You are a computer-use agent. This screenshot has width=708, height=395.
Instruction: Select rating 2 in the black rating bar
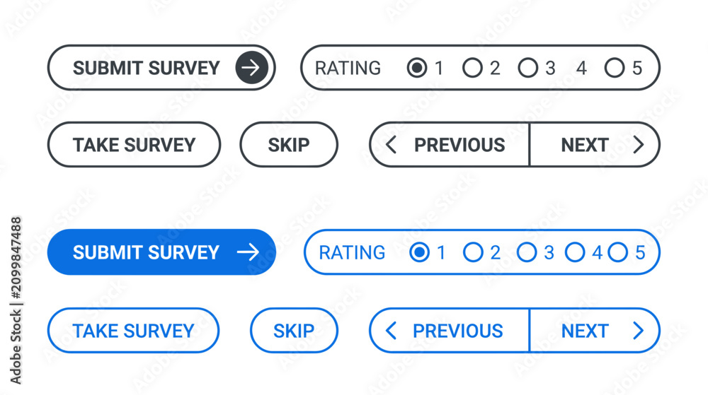coord(472,68)
